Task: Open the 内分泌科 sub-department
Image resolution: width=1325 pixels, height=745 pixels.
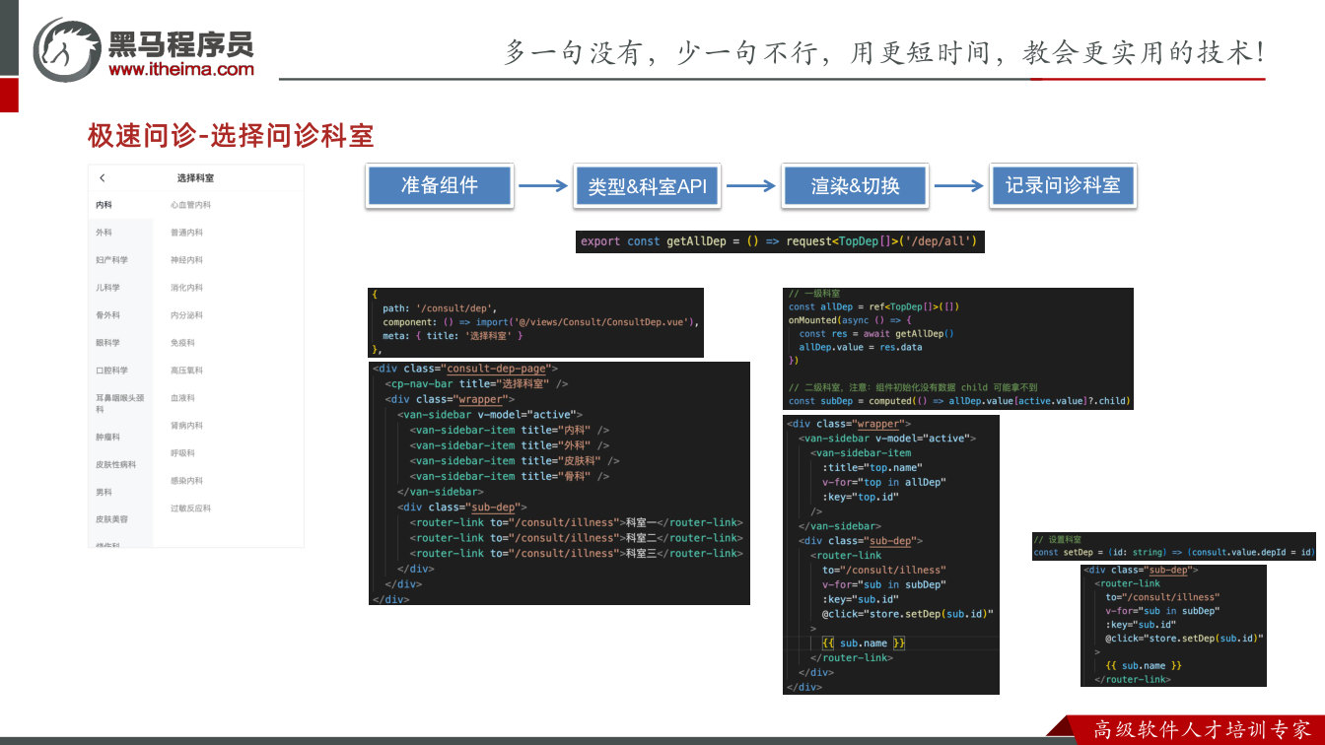Action: click(186, 315)
